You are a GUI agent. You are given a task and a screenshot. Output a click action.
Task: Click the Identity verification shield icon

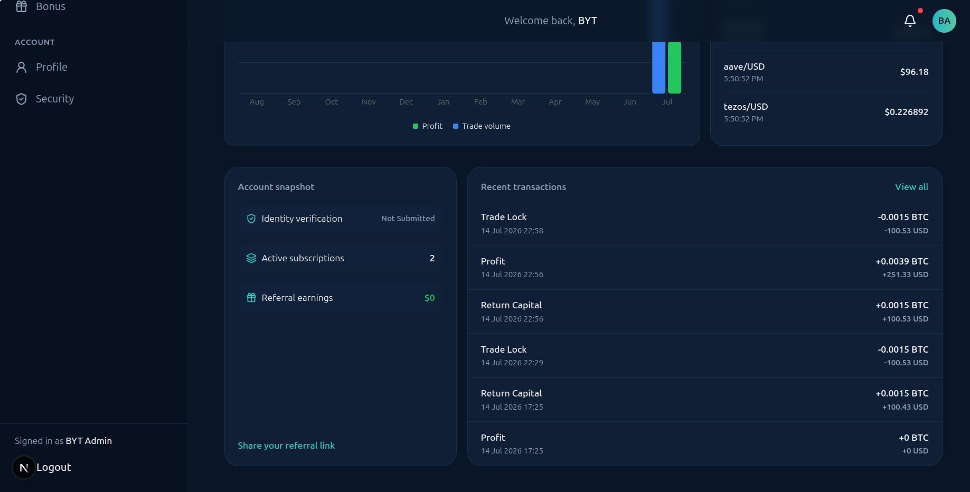pyautogui.click(x=251, y=219)
